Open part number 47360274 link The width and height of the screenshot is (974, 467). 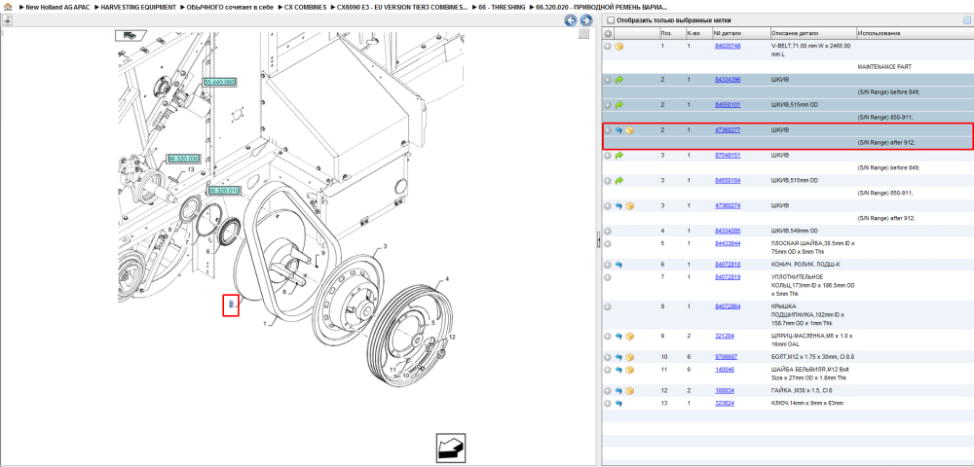pos(728,205)
